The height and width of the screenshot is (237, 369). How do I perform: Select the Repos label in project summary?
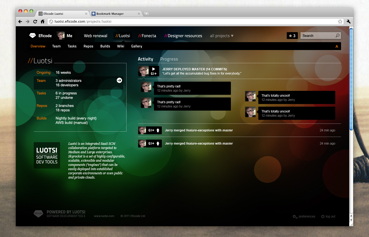42,106
